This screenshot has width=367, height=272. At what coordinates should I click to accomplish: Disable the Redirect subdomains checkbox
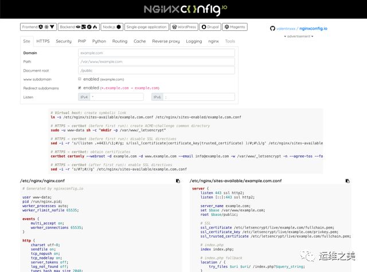pyautogui.click(x=80, y=88)
